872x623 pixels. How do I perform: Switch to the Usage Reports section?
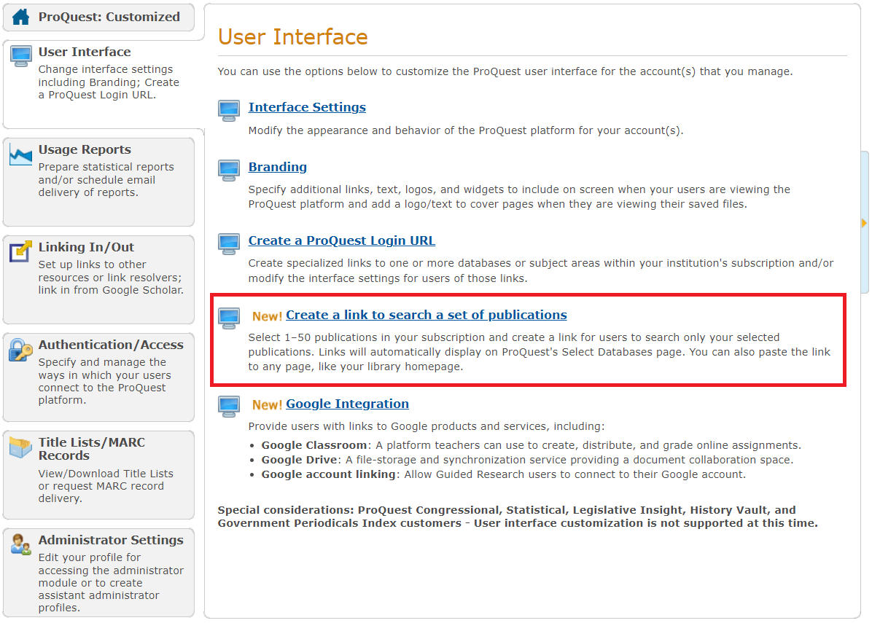pos(99,181)
